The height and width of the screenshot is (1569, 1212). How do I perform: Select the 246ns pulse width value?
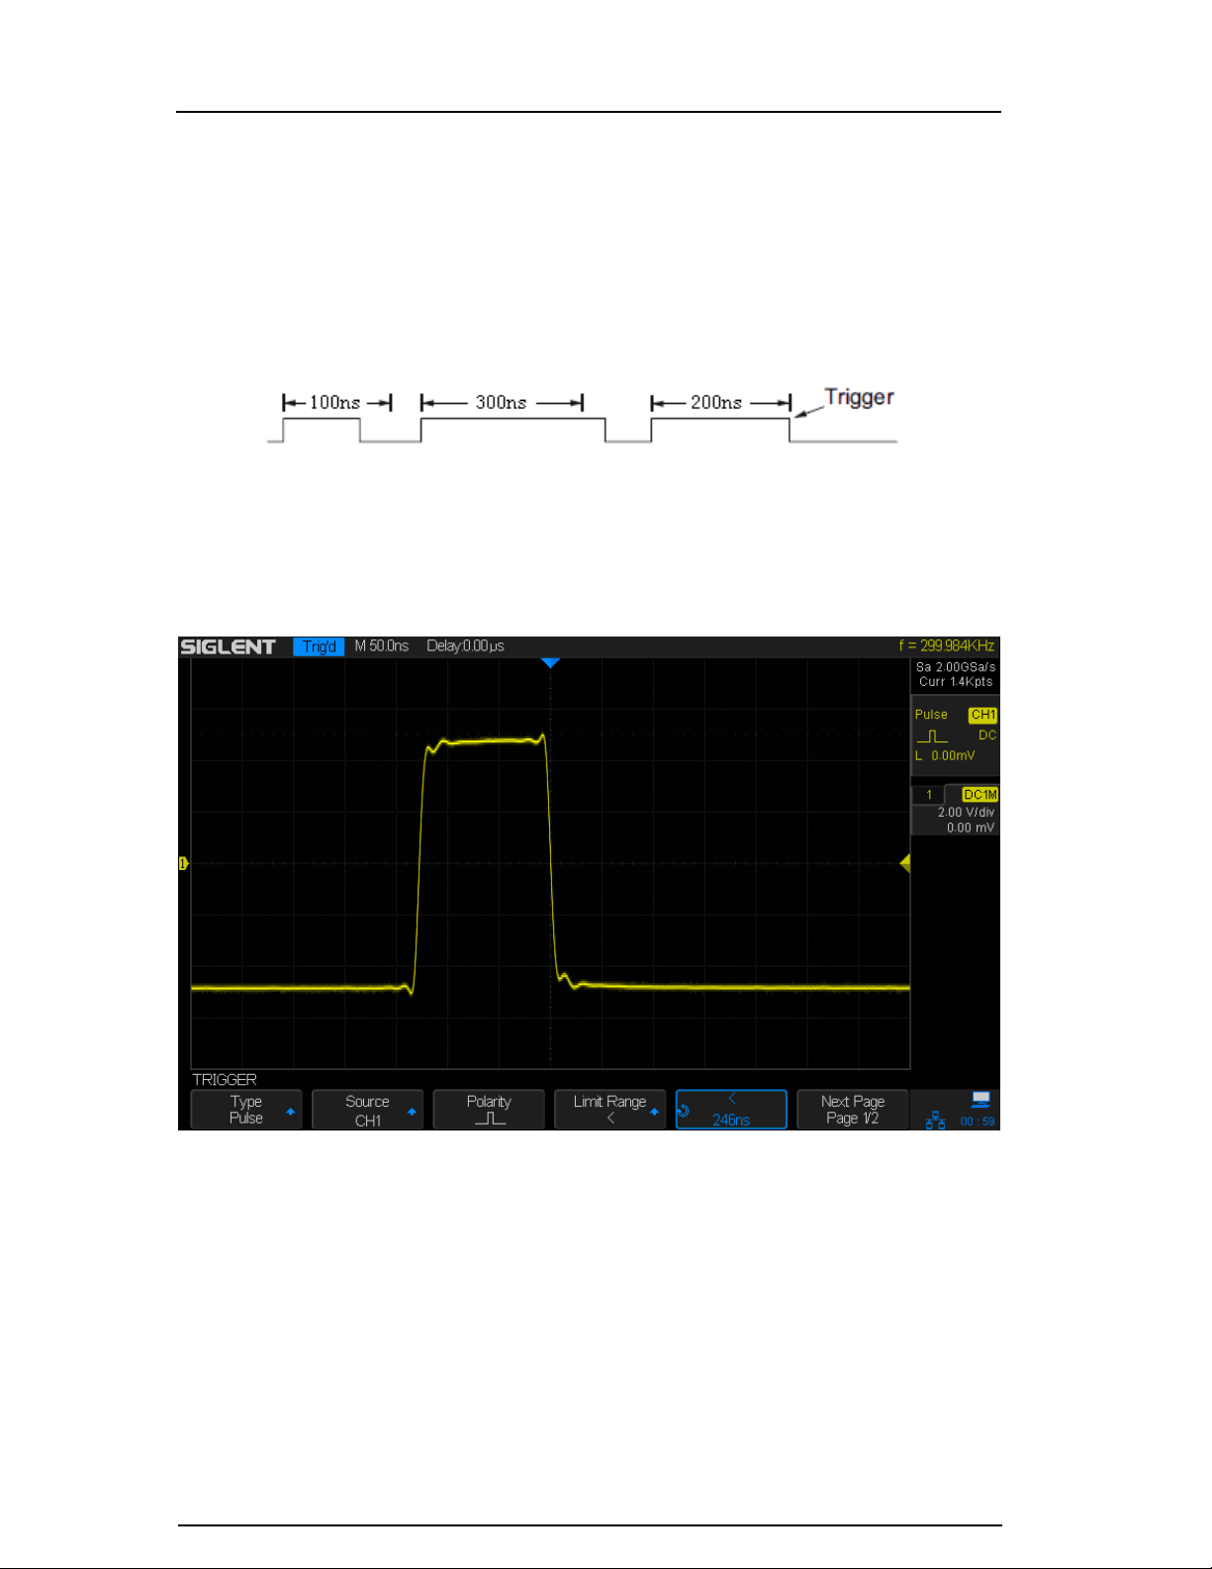coord(731,1110)
